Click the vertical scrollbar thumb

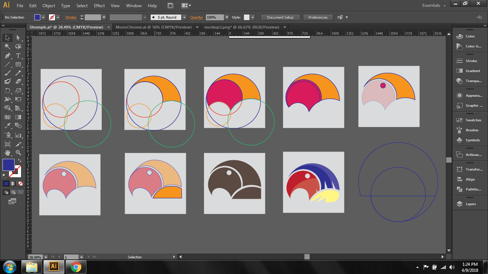pyautogui.click(x=449, y=160)
